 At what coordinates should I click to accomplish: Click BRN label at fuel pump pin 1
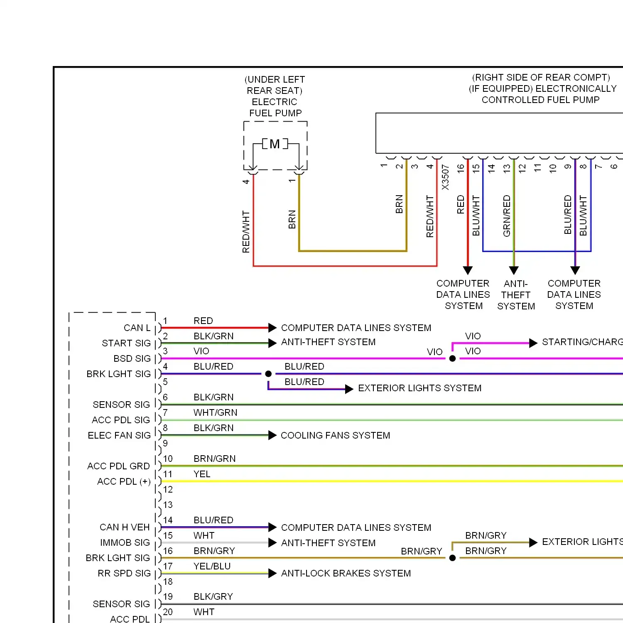coord(292,220)
